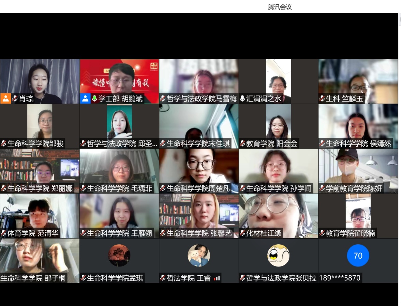Image resolution: width=401 pixels, height=306 pixels.
Task: Click the muted mic icon of 体育学院 范清华
Action: pyautogui.click(x=4, y=233)
